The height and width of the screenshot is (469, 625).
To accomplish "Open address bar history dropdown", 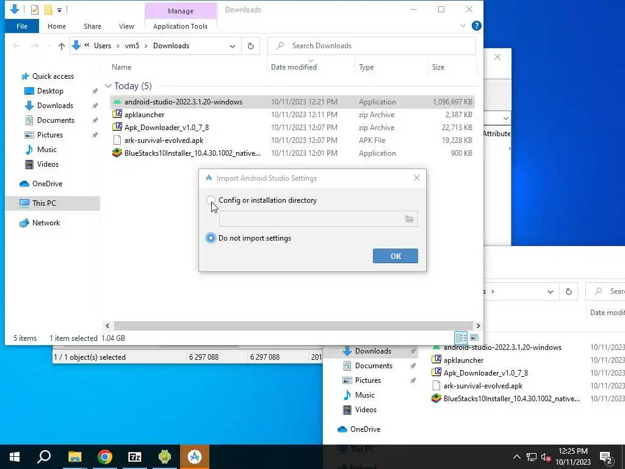I will pyautogui.click(x=233, y=46).
